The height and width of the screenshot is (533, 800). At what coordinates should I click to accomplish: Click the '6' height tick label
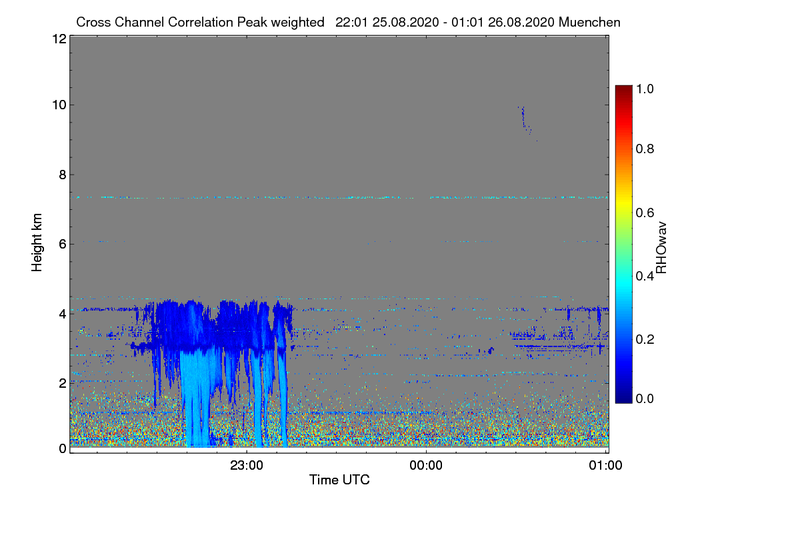point(62,244)
